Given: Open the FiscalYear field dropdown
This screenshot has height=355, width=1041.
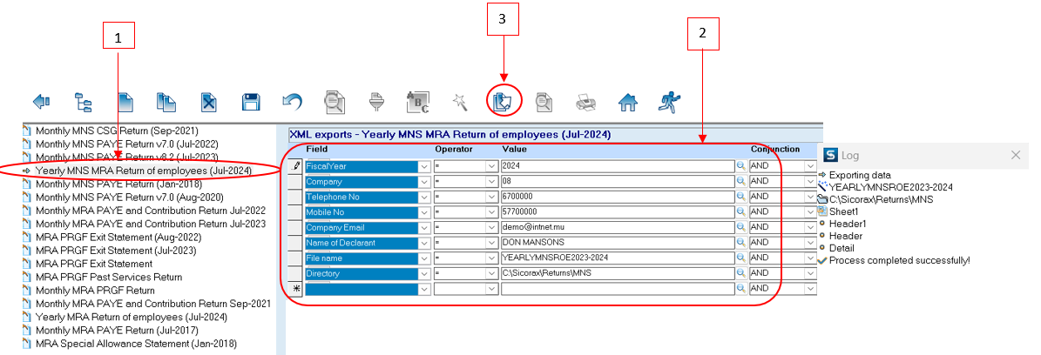Looking at the screenshot, I should click(x=424, y=166).
